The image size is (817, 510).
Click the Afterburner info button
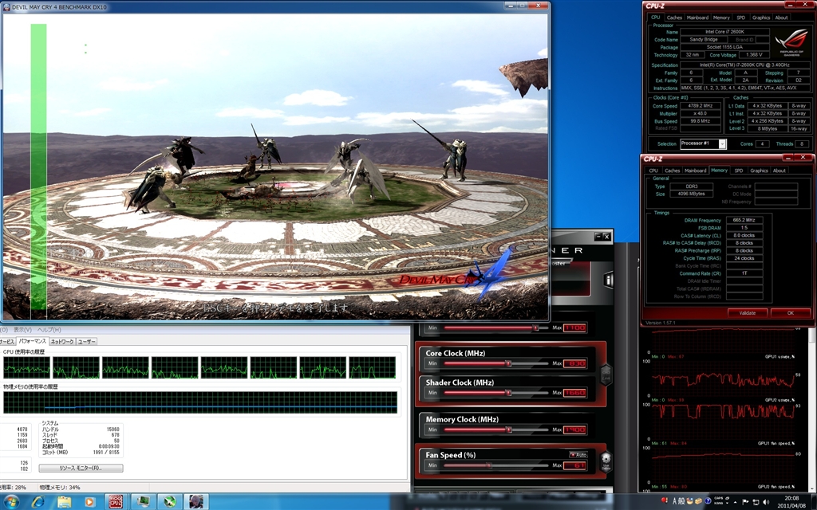pyautogui.click(x=607, y=280)
